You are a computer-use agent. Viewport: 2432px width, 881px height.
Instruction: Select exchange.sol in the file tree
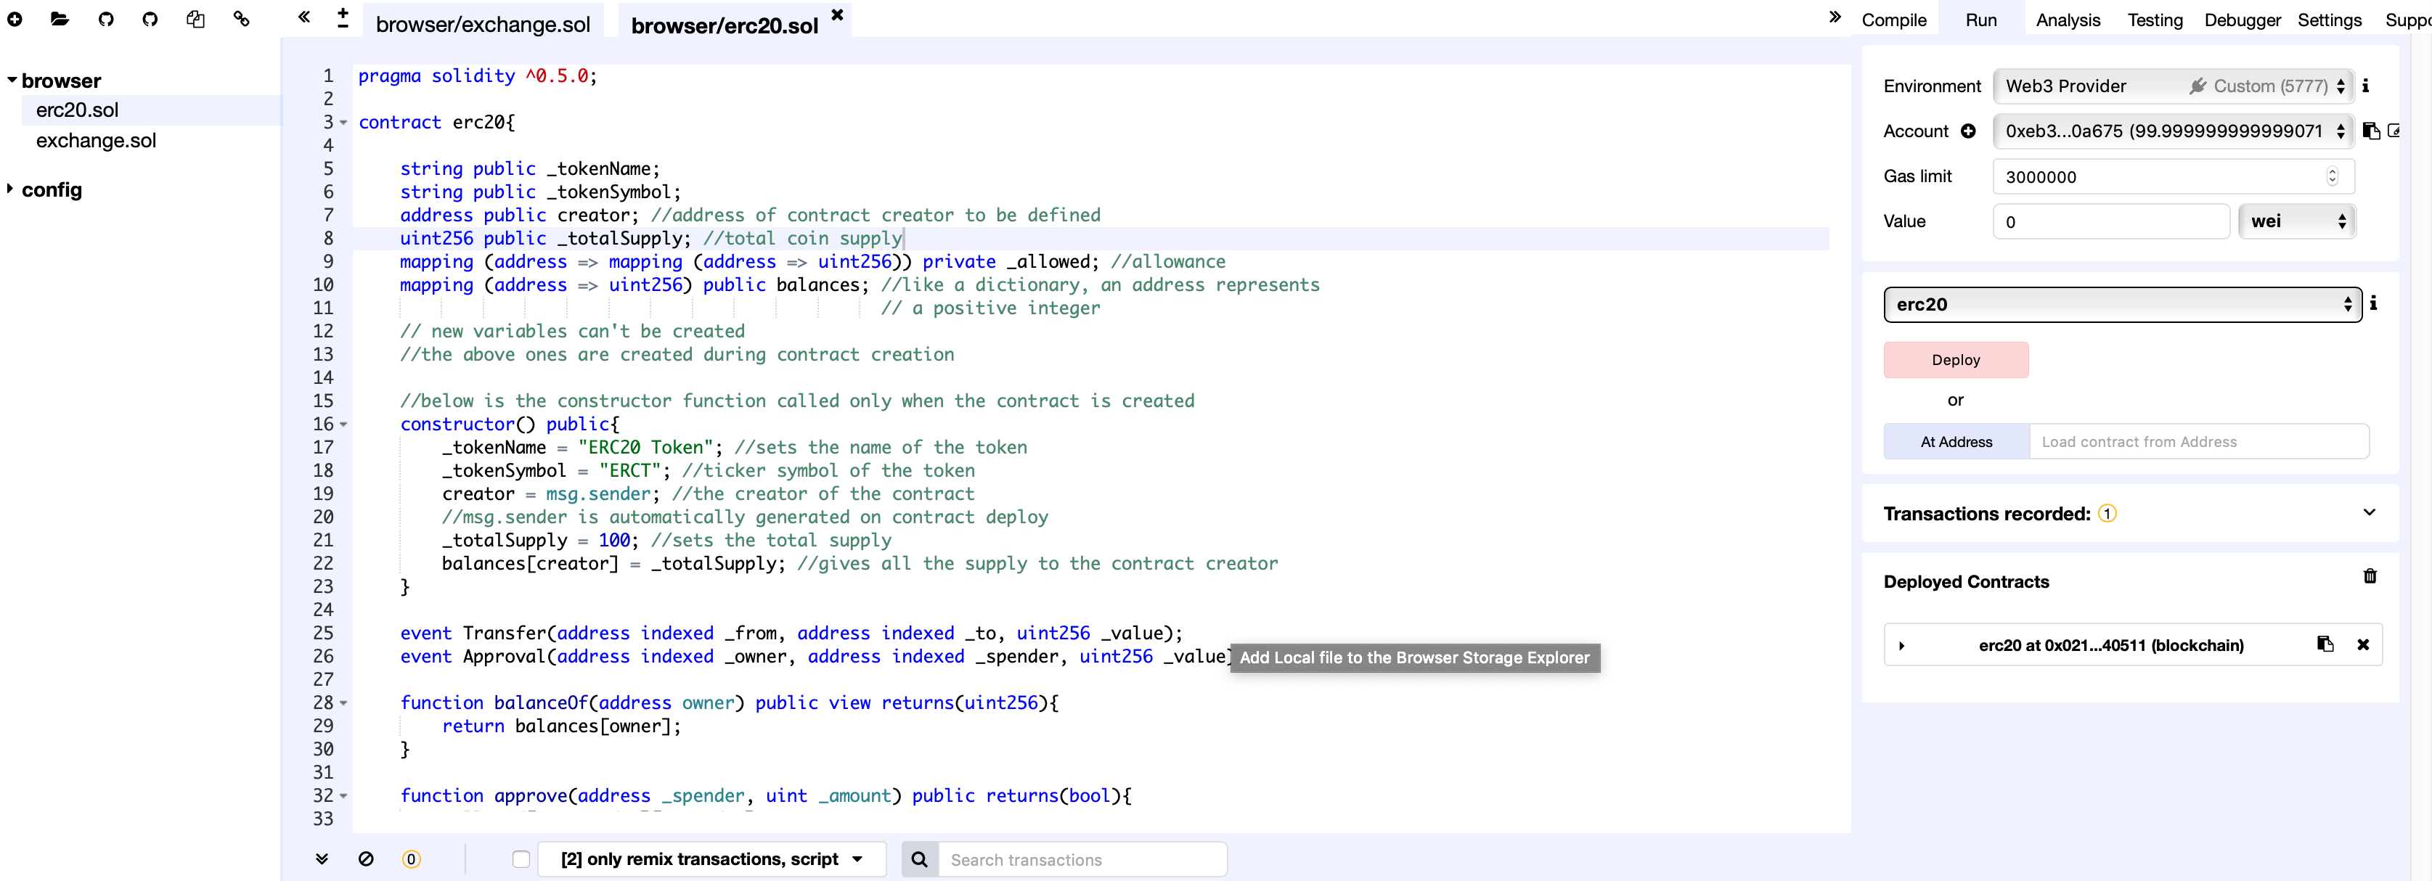(x=97, y=141)
